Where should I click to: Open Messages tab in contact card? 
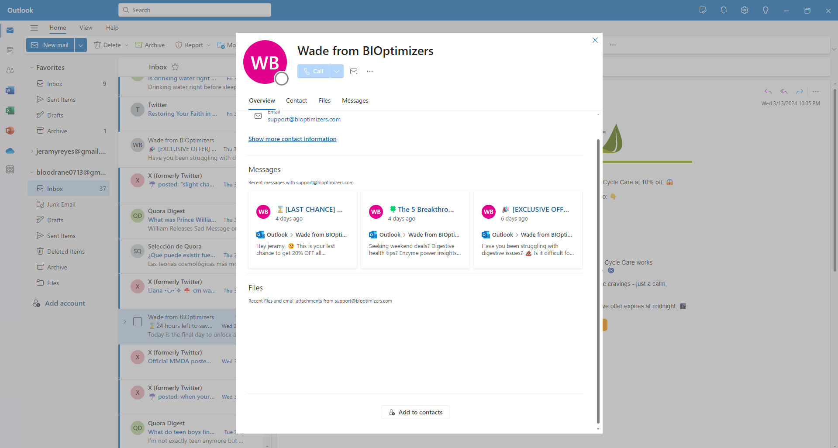click(x=355, y=100)
